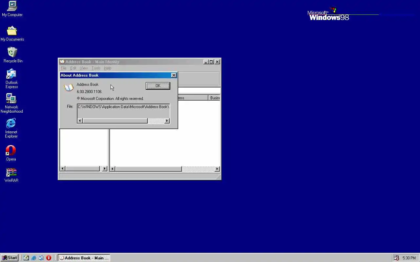Click Address Book taskbar button

[84, 258]
